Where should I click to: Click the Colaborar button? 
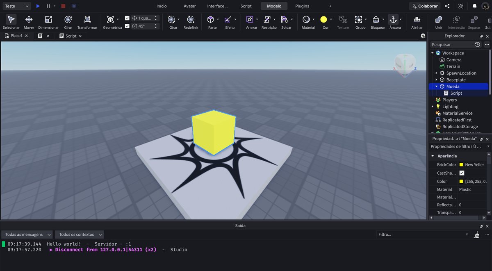(x=425, y=6)
